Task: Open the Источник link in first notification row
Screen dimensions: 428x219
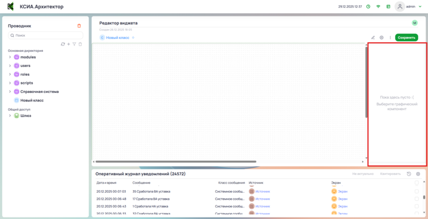Action: [x=262, y=191]
